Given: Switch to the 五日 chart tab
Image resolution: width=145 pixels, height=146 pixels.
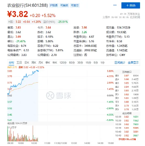Looking at the screenshot, I should 19,63.
